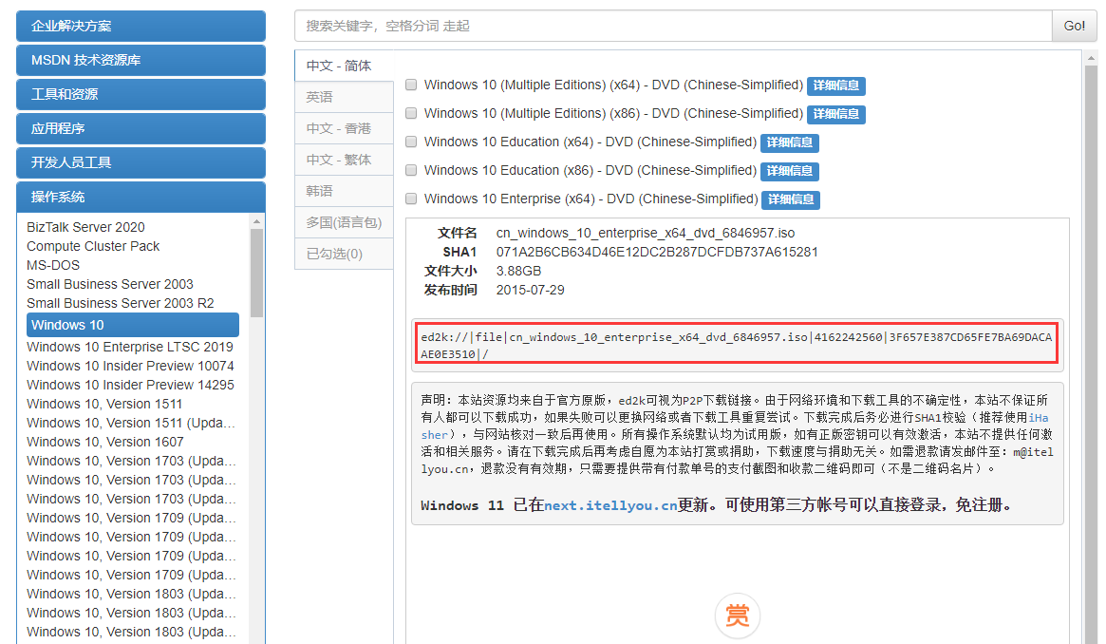This screenshot has height=644, width=1106.
Task: Select the Windows 10 Enterprise (x64) checkbox
Action: click(x=411, y=199)
